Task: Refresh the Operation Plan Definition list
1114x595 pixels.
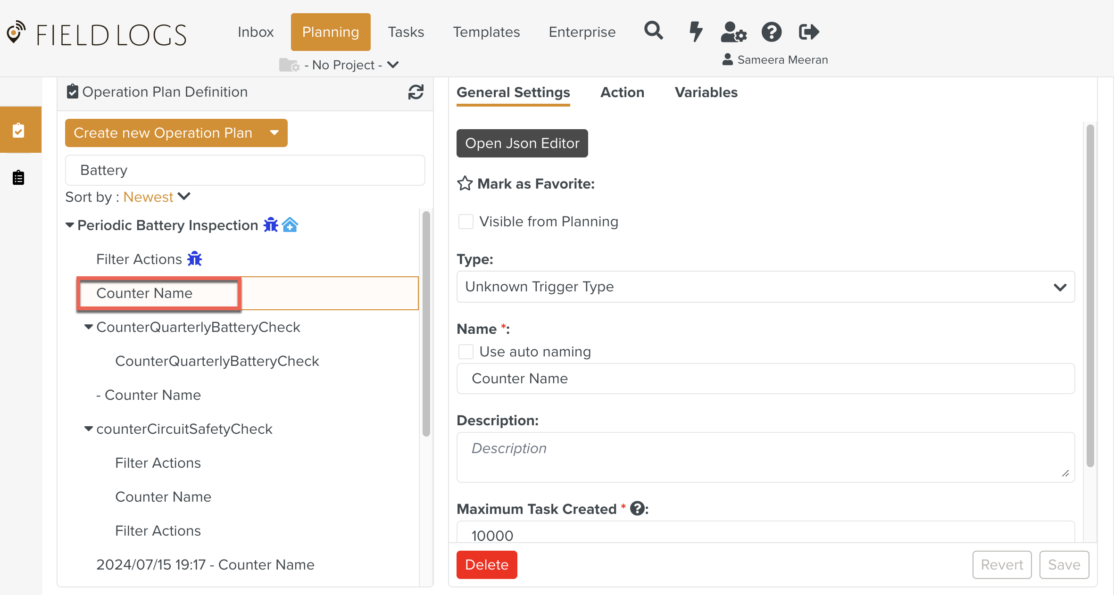Action: 416,92
